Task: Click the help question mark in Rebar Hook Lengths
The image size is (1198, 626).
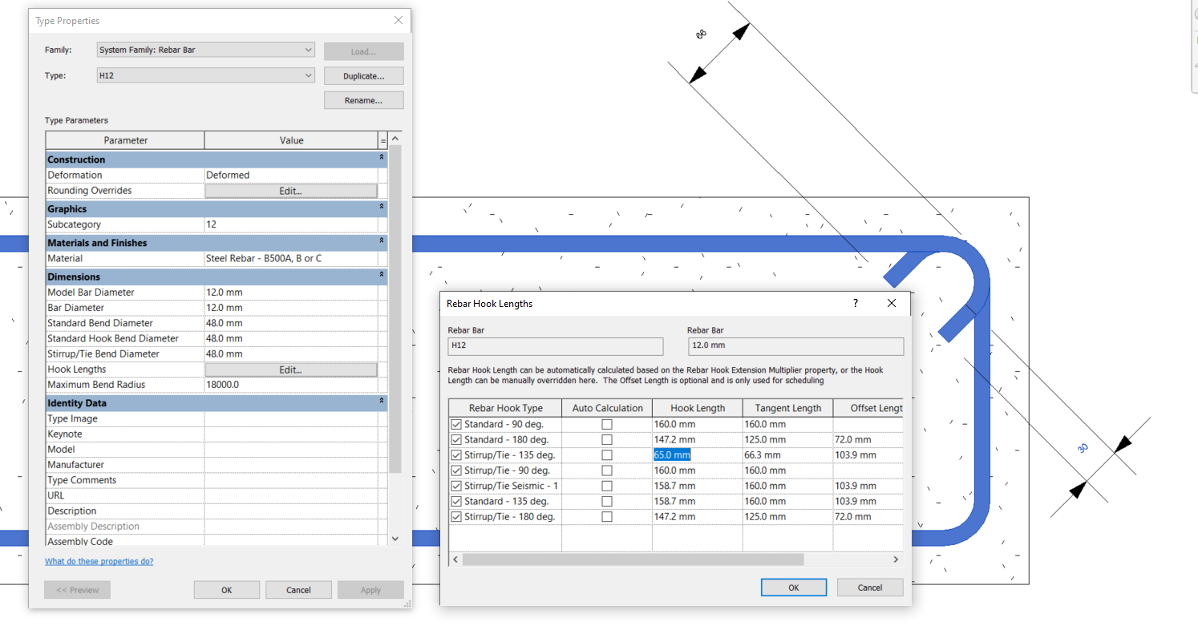Action: [855, 303]
